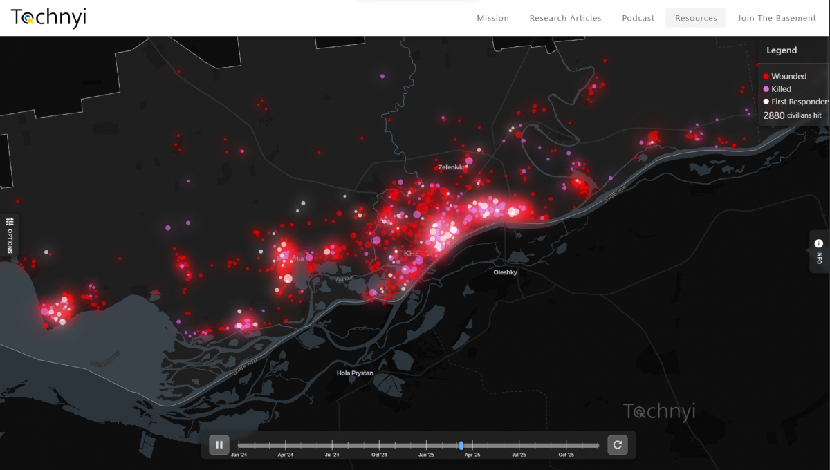Image resolution: width=830 pixels, height=470 pixels.
Task: Pause the timeline animation
Action: tap(219, 445)
